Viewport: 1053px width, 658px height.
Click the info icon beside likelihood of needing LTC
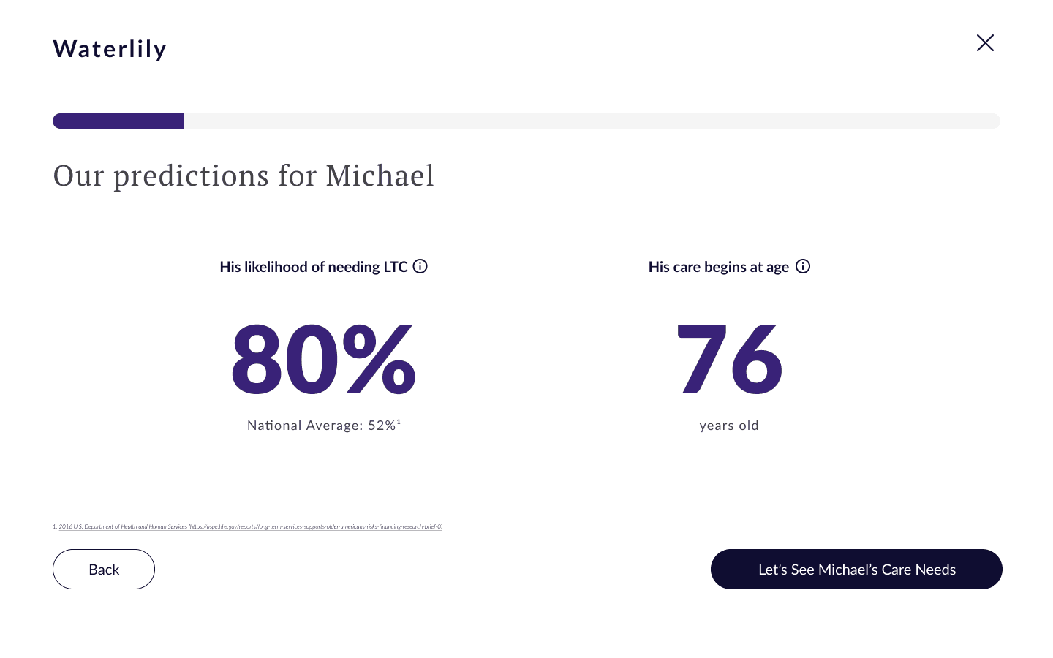pos(420,266)
